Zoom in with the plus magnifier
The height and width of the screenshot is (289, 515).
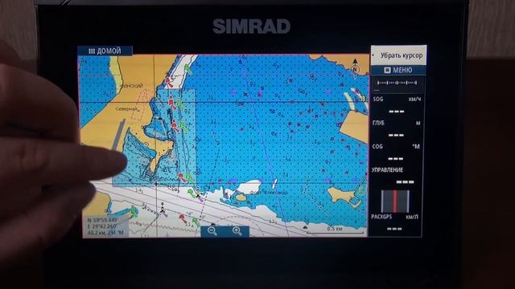pos(237,231)
